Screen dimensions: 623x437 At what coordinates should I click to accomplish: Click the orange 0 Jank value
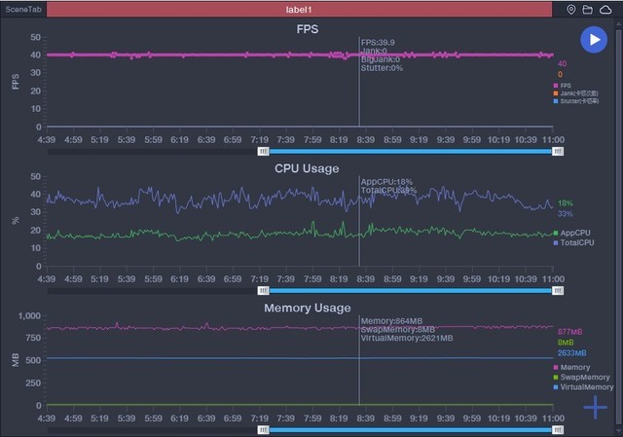pos(560,74)
